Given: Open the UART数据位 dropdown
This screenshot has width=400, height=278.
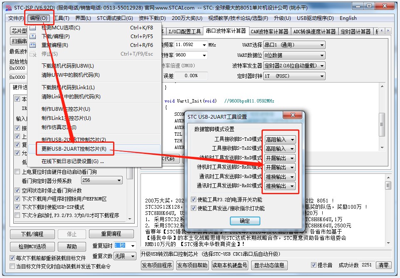Looking at the screenshot, I should (294, 55).
